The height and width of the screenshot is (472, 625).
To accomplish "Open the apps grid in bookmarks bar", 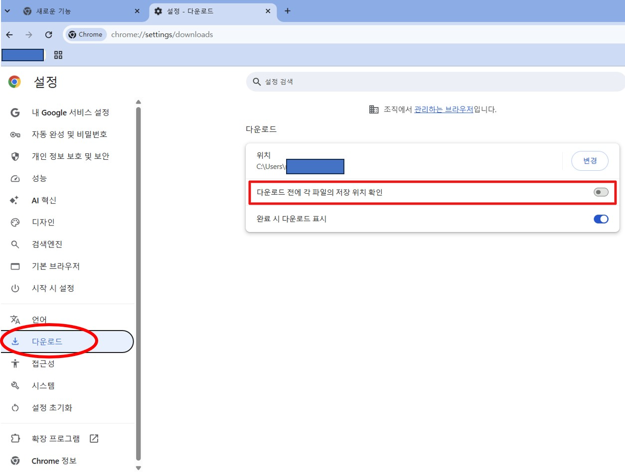I will (x=58, y=55).
